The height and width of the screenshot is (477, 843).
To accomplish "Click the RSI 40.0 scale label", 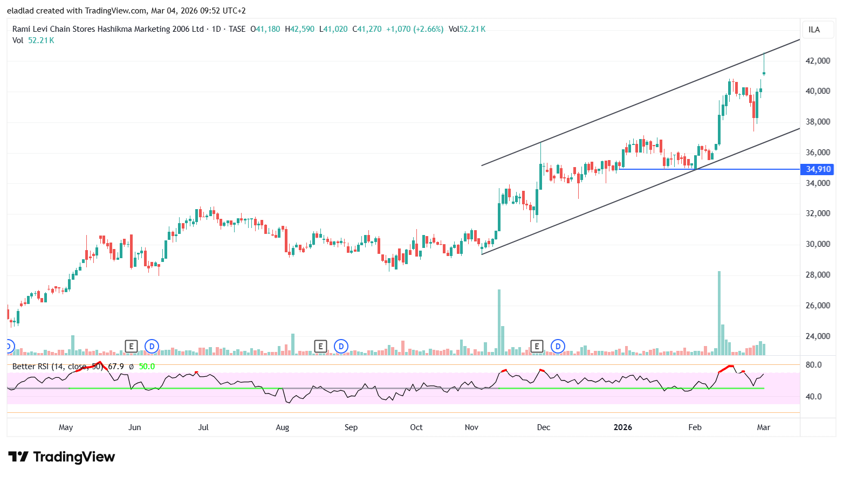I will [813, 397].
